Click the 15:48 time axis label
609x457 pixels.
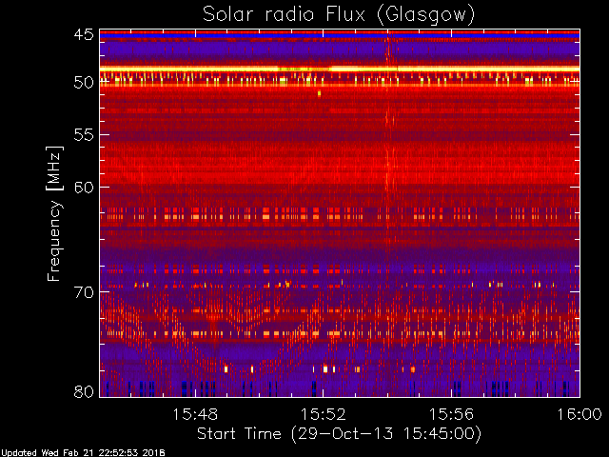[x=195, y=414]
